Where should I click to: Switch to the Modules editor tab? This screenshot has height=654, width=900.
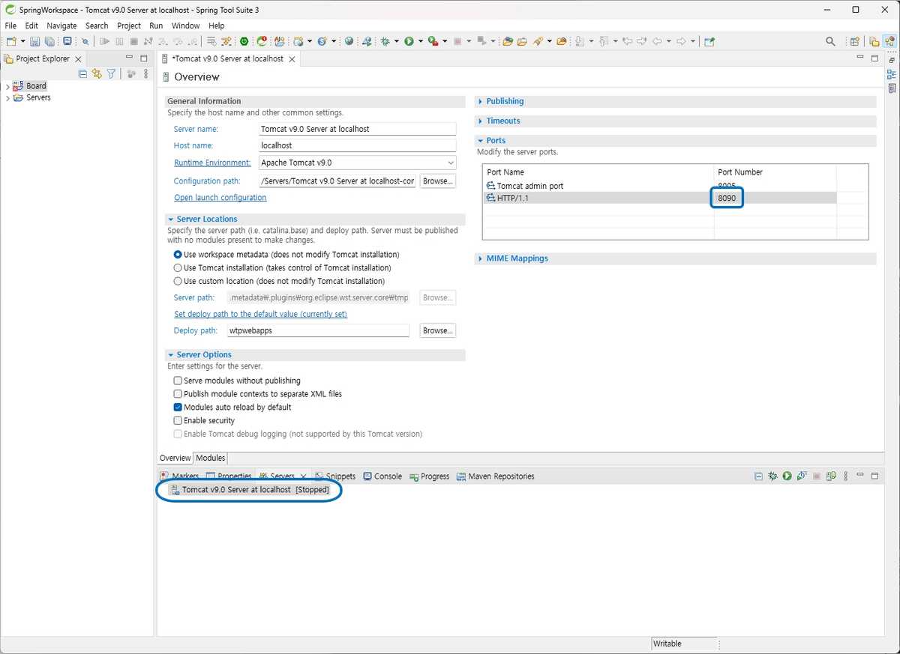point(211,458)
